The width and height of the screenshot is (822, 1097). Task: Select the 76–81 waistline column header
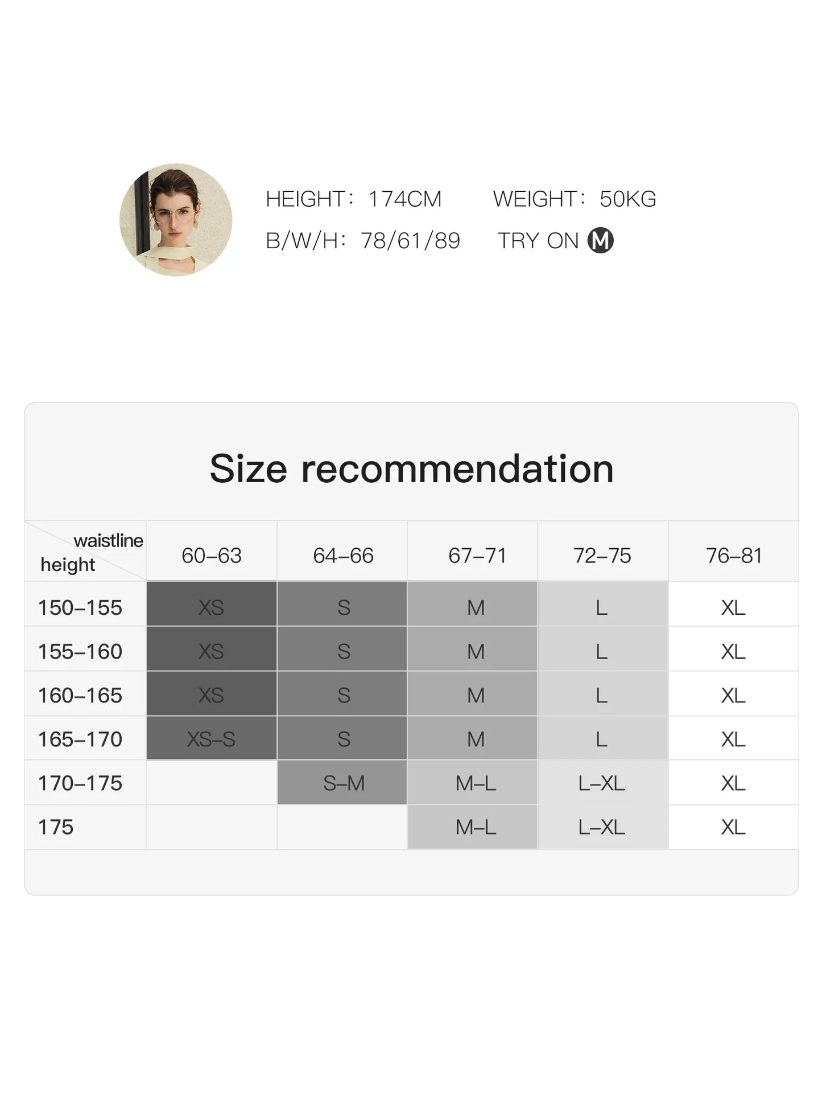tap(733, 555)
